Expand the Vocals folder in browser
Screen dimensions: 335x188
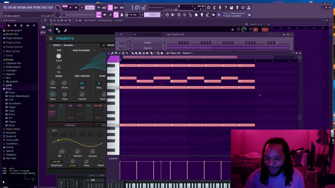tap(12, 125)
